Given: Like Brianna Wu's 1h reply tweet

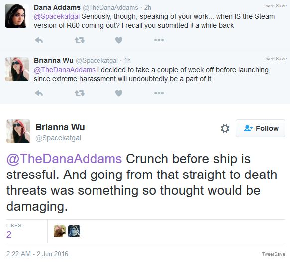Looking at the screenshot, I should click(x=119, y=93).
